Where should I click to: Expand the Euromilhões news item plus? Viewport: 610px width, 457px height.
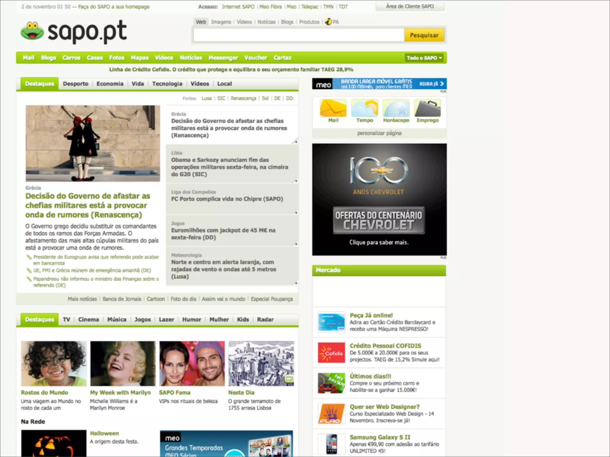click(296, 244)
